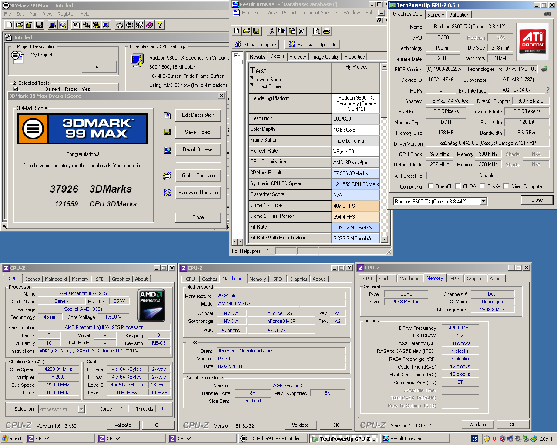Switch to Image Quality tab in Result Browser
Viewport: 557px width, 445px height.
click(x=325, y=57)
